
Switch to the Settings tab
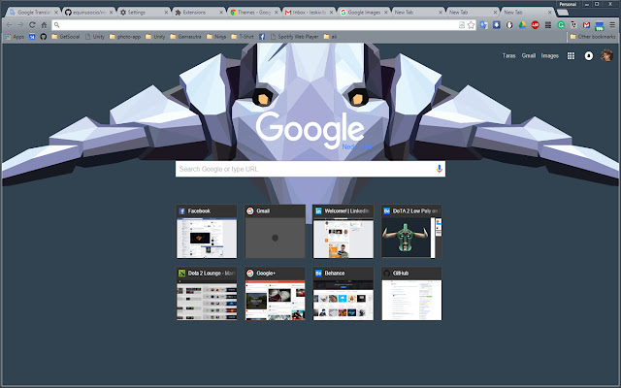144,13
